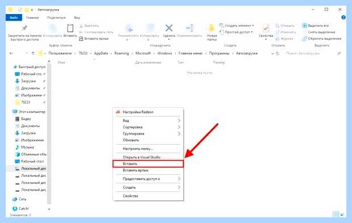Click the Свойства ribbon icon

tap(266, 28)
